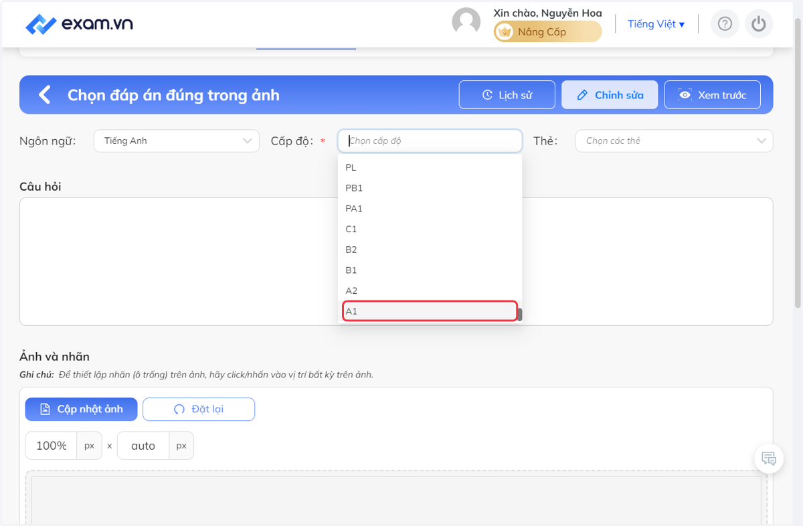Expand the Thẻ tags dropdown
803x526 pixels.
pos(674,141)
